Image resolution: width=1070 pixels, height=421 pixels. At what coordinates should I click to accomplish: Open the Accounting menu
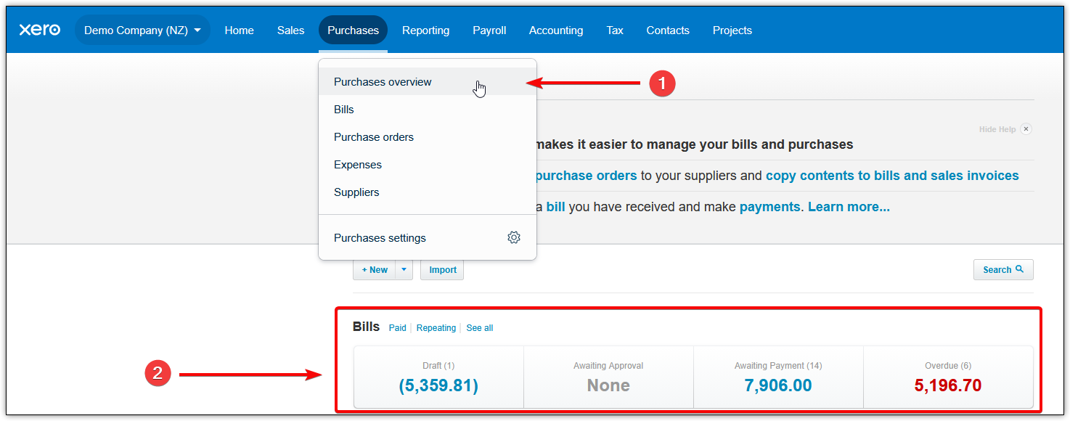pos(556,30)
